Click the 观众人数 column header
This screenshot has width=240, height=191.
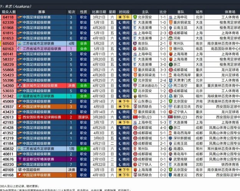(9, 12)
